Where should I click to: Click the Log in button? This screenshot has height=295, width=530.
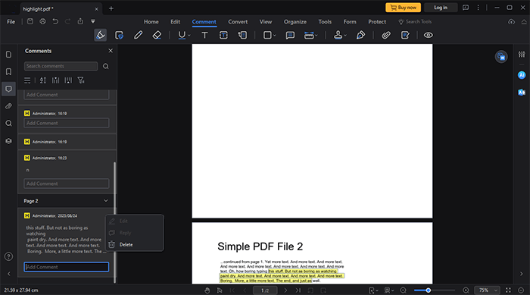point(441,8)
